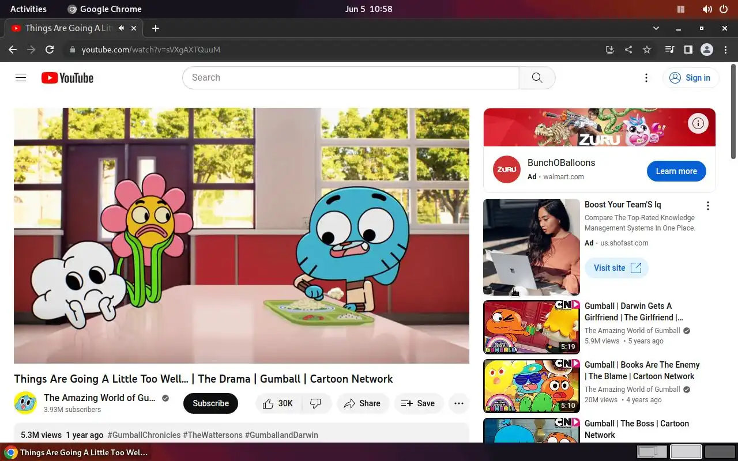The image size is (738, 461).
Task: Click the ZURU ad logo
Action: (x=507, y=169)
